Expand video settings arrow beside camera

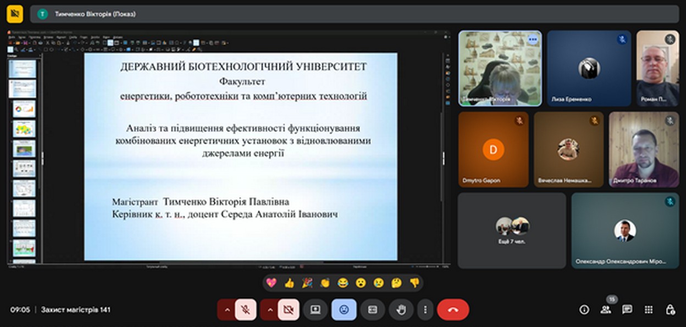tap(269, 310)
